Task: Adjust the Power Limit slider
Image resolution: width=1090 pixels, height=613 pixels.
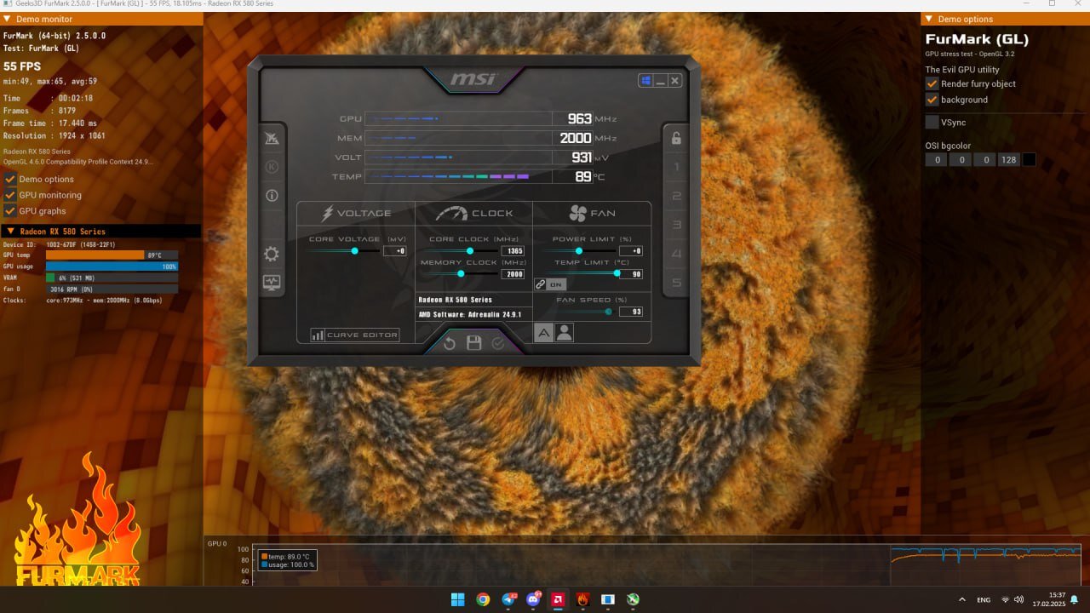Action: tap(580, 251)
